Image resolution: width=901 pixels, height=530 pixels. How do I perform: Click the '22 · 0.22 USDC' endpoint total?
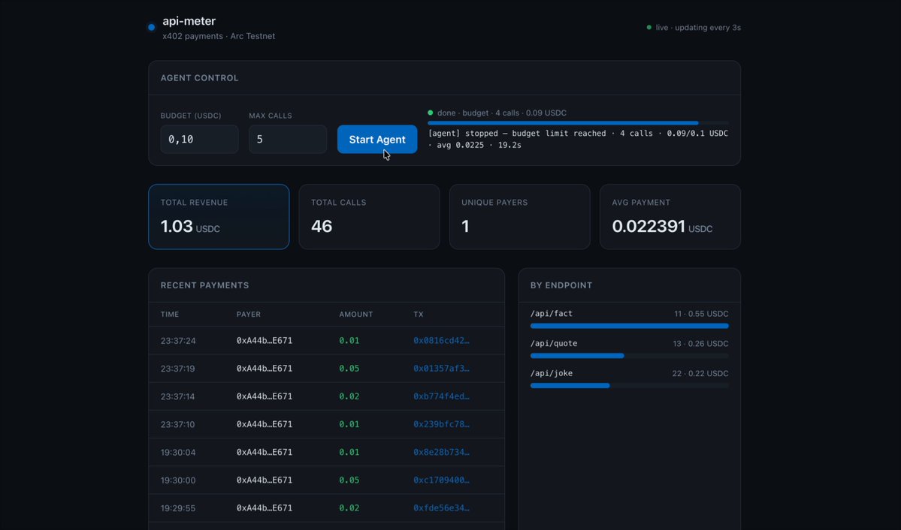coord(700,373)
